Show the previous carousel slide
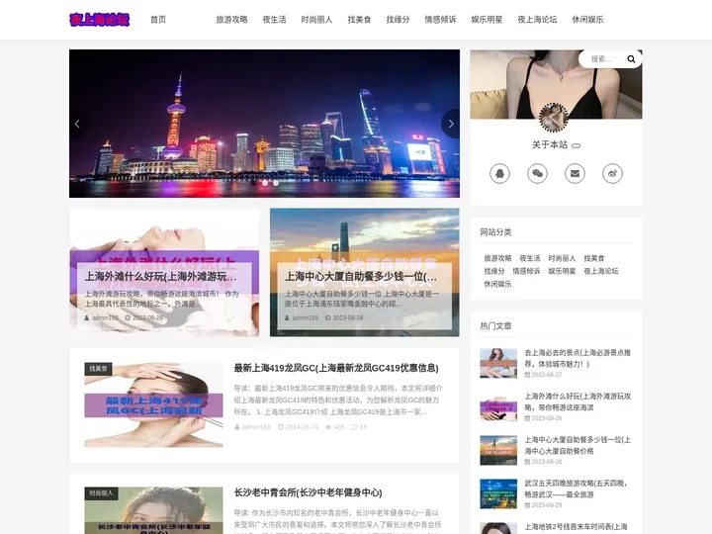 point(78,124)
